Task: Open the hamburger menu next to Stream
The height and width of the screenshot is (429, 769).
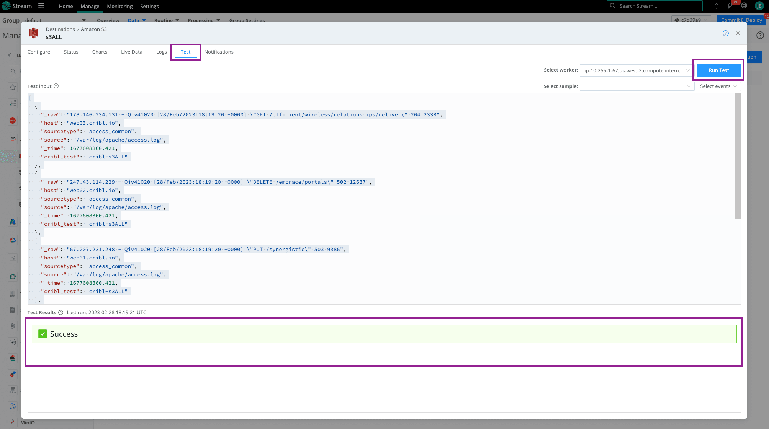Action: pos(41,6)
